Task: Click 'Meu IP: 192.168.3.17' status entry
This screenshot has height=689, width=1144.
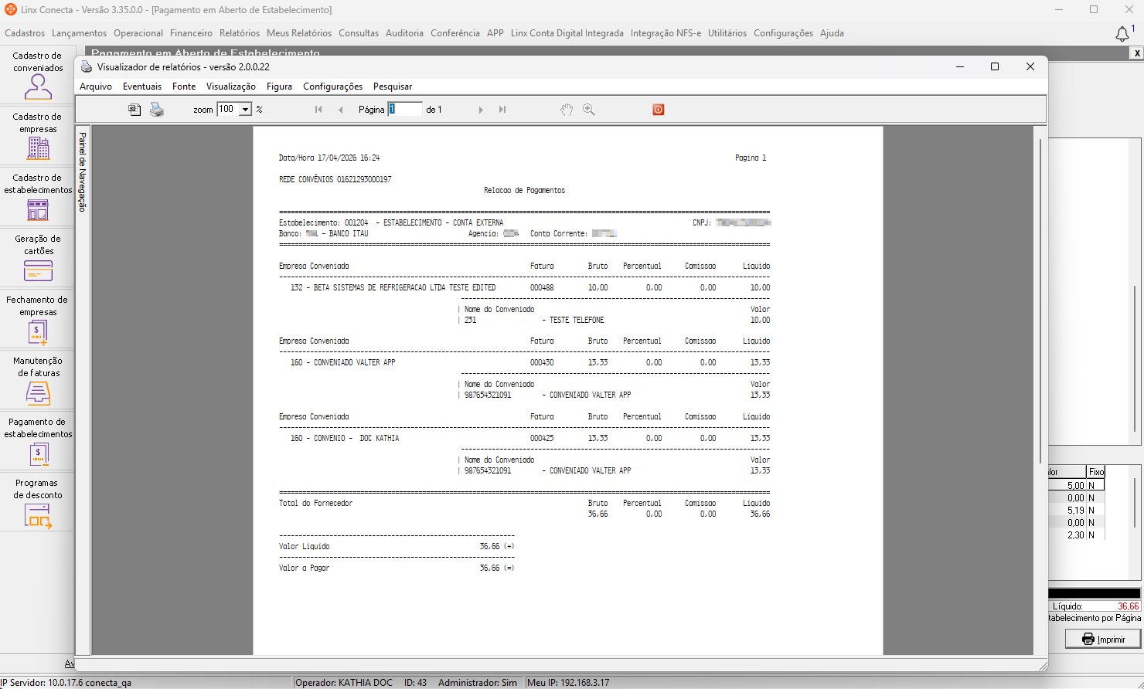Action: [568, 683]
